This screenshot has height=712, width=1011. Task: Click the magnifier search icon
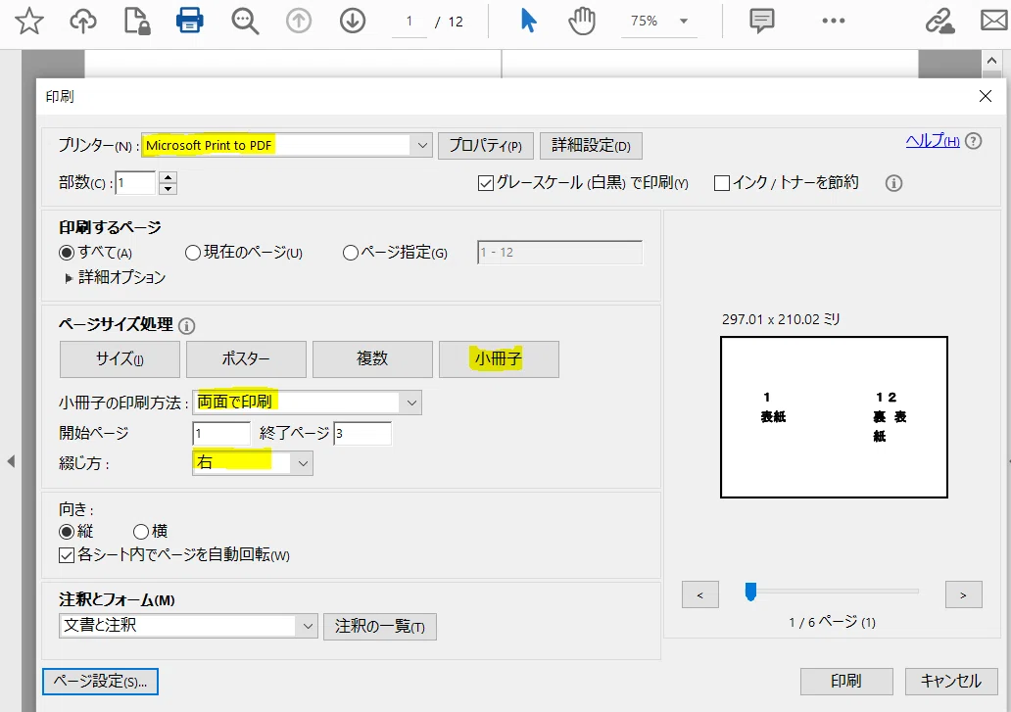[245, 22]
